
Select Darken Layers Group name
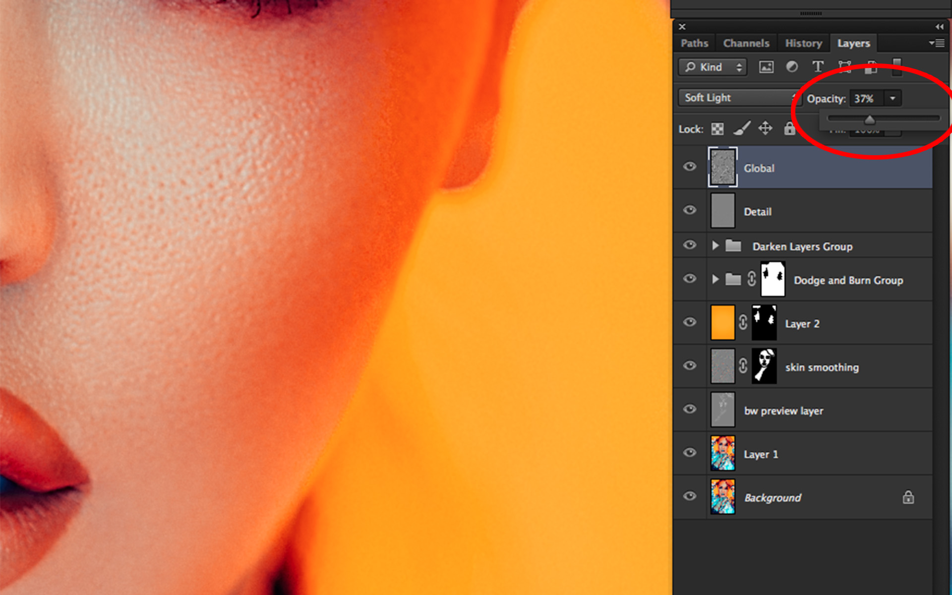(x=802, y=246)
